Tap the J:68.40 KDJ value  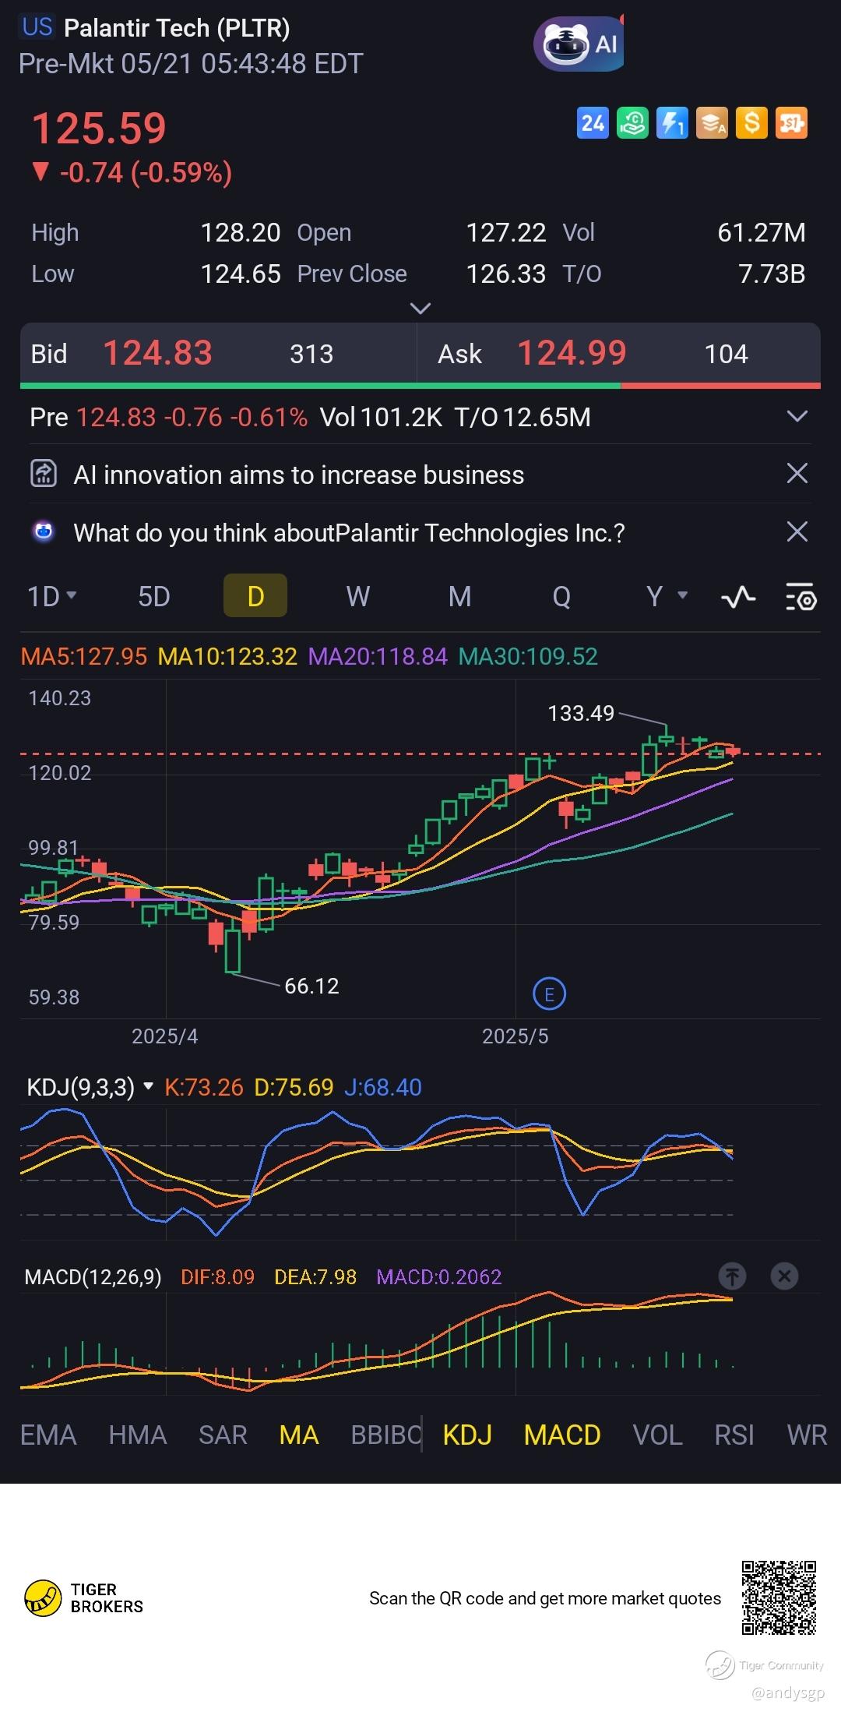[x=382, y=1087]
